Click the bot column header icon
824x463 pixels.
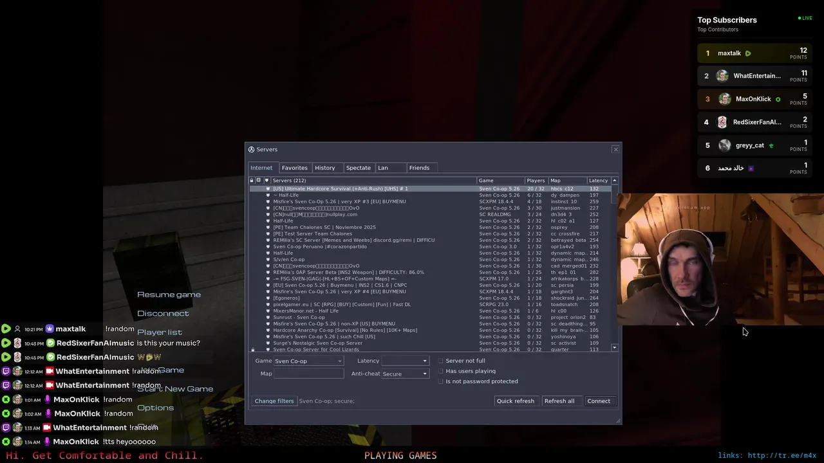(259, 181)
